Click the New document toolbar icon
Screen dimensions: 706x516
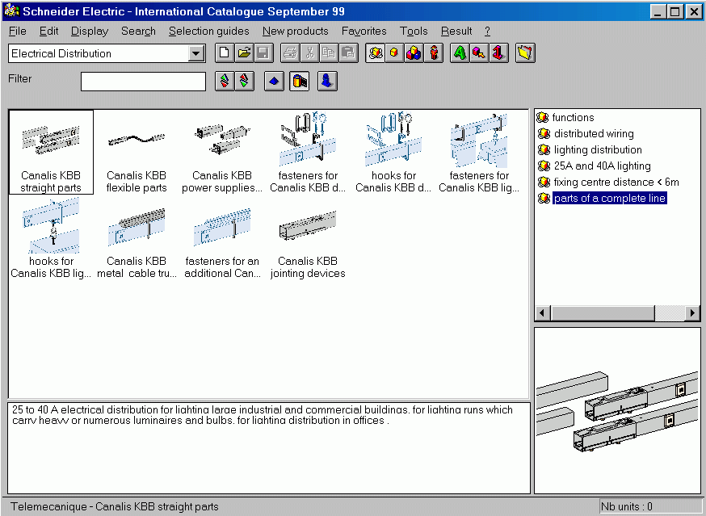tap(225, 53)
